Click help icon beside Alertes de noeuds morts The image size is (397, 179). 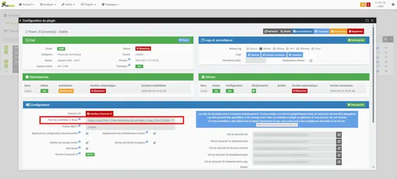point(79,142)
